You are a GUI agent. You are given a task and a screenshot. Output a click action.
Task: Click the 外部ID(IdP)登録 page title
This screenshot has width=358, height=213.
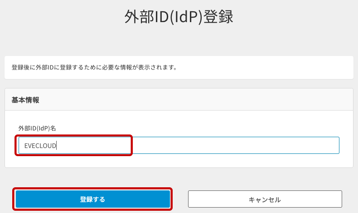tap(179, 18)
